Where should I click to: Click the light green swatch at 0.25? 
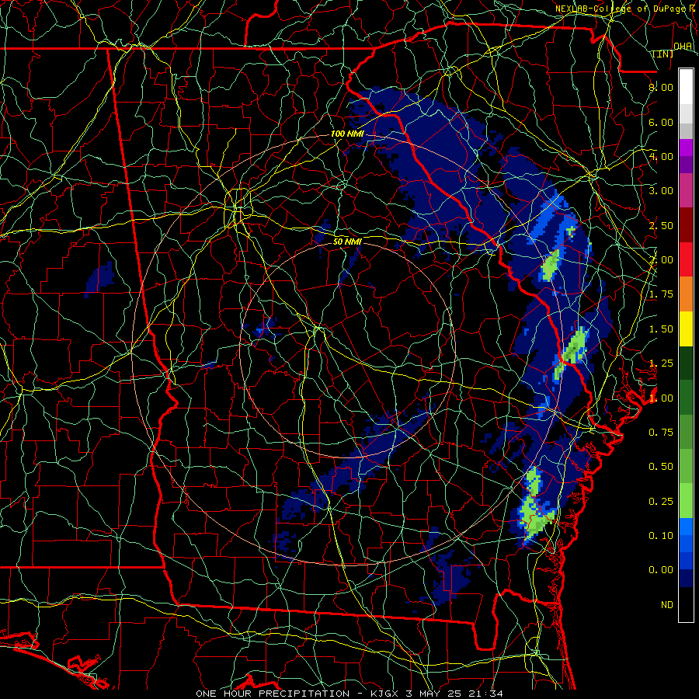click(x=686, y=501)
